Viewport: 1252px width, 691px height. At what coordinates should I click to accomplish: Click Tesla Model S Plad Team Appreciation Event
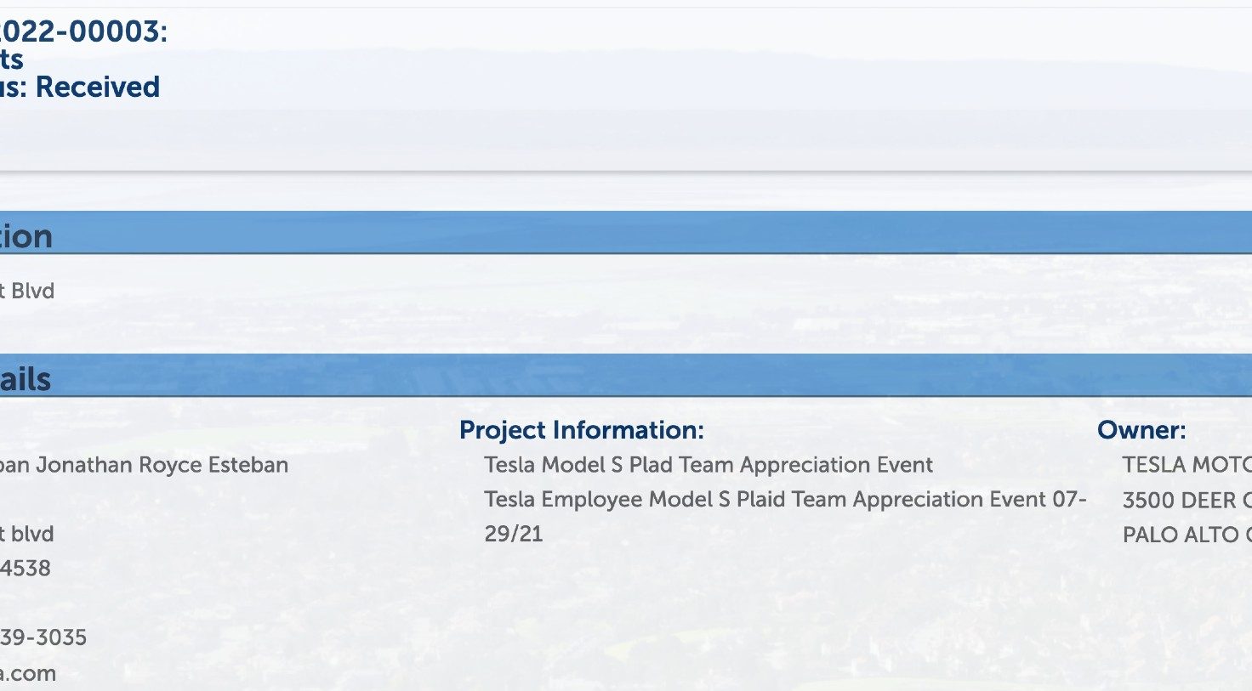point(709,465)
